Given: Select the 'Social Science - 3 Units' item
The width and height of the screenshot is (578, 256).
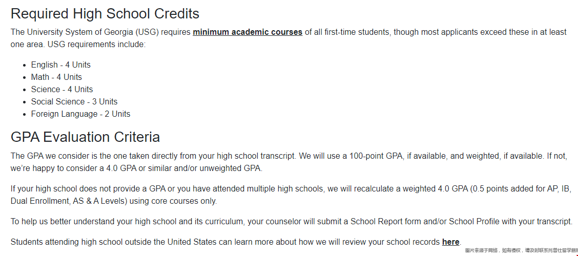Looking at the screenshot, I should click(x=74, y=102).
